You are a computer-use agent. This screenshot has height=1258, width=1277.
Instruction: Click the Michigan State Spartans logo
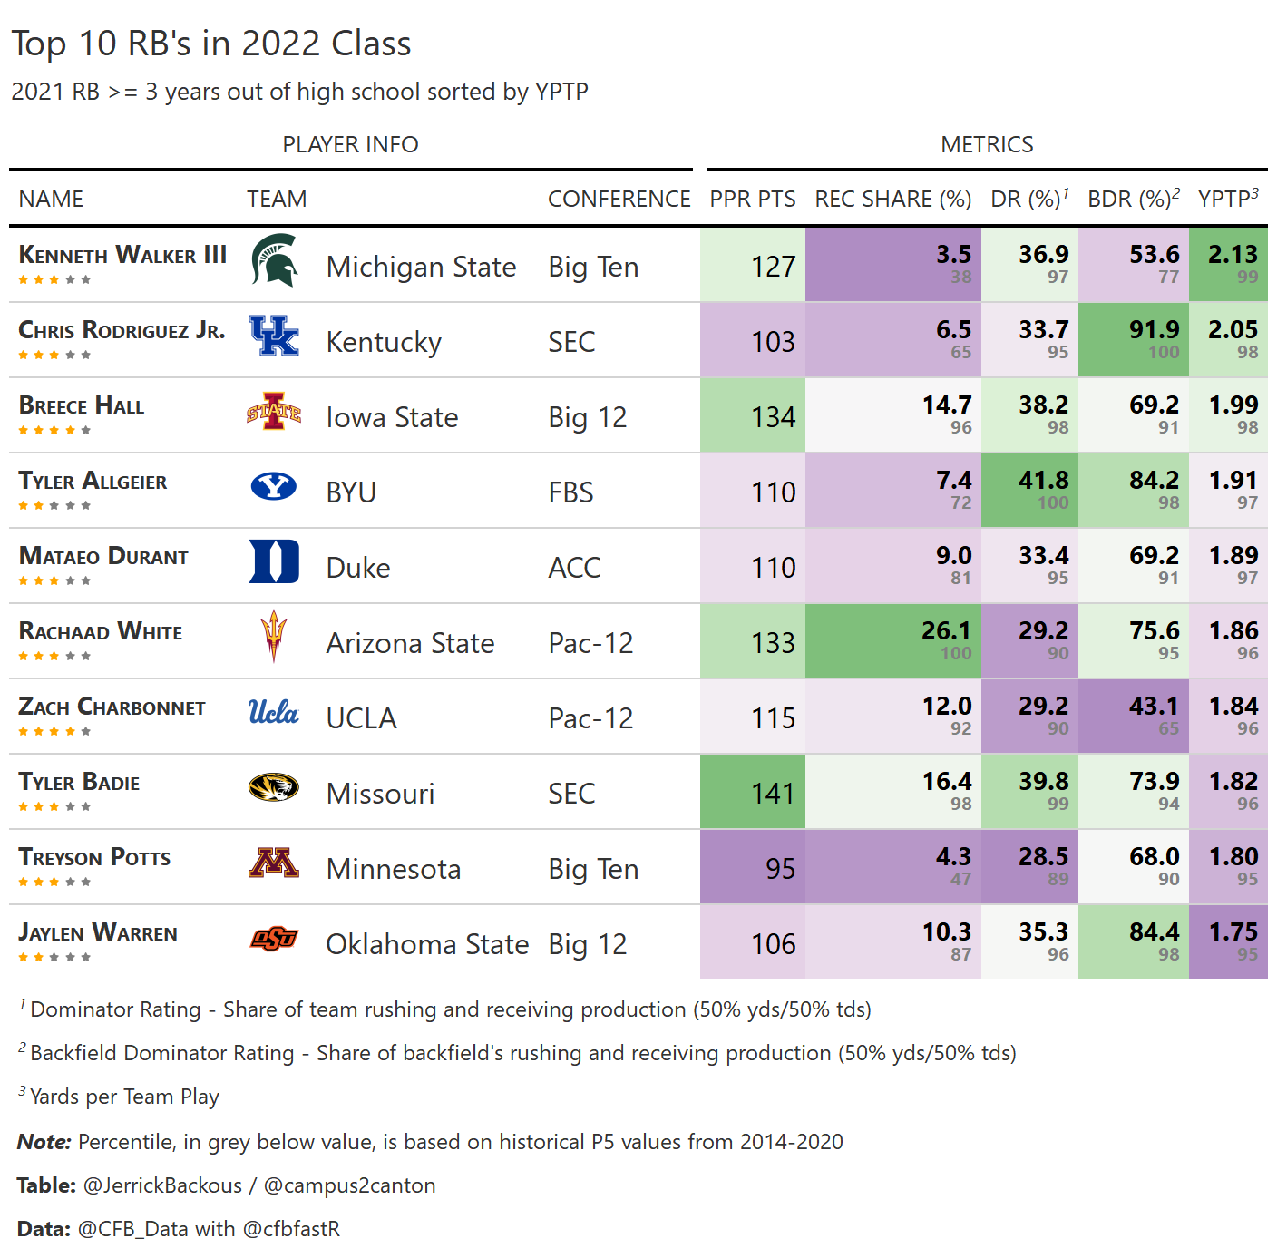coord(274,260)
